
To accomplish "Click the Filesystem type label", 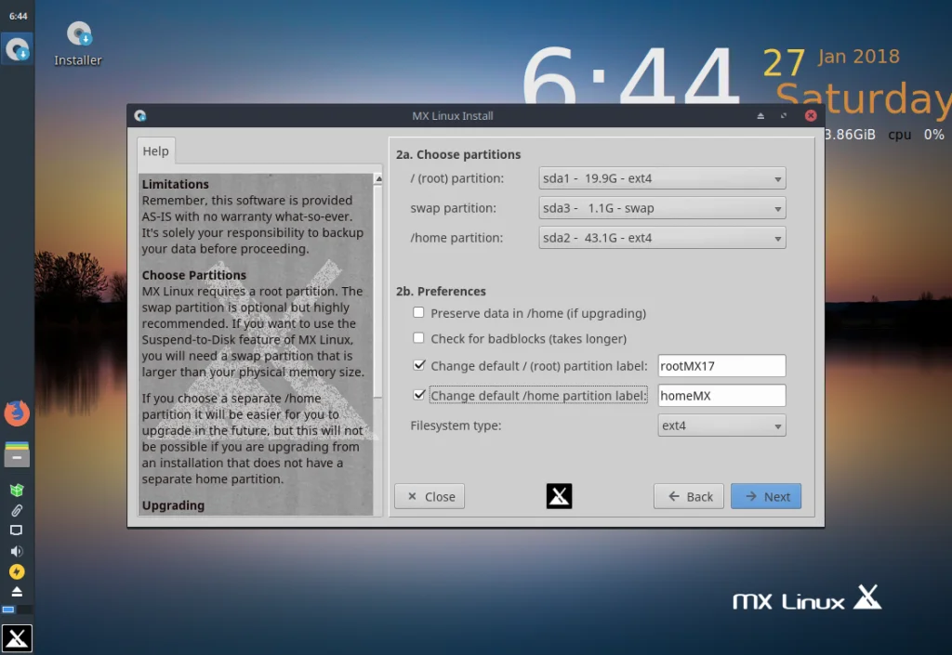I will point(456,426).
